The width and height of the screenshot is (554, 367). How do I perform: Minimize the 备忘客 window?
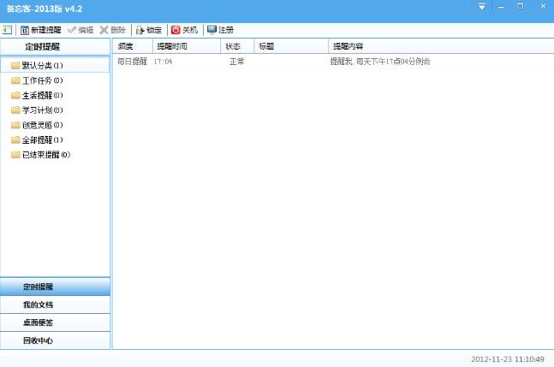[501, 7]
